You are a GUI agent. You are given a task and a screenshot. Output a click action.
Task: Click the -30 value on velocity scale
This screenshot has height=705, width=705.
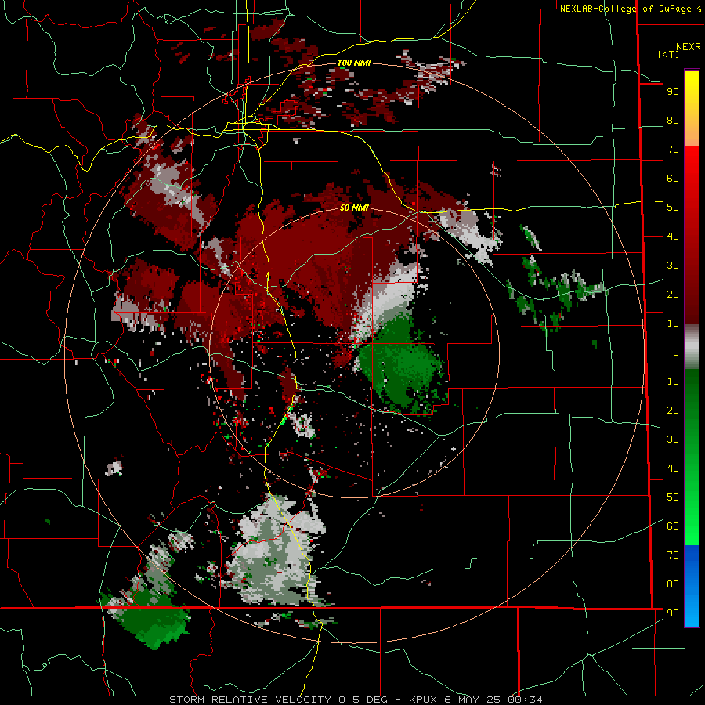coord(670,439)
